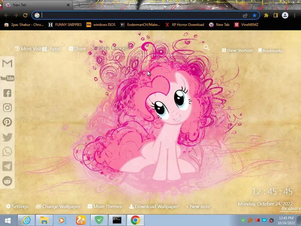Screen dimensions: 301x226
Task: Open windows ISOS bookmark
Action: click(x=101, y=25)
